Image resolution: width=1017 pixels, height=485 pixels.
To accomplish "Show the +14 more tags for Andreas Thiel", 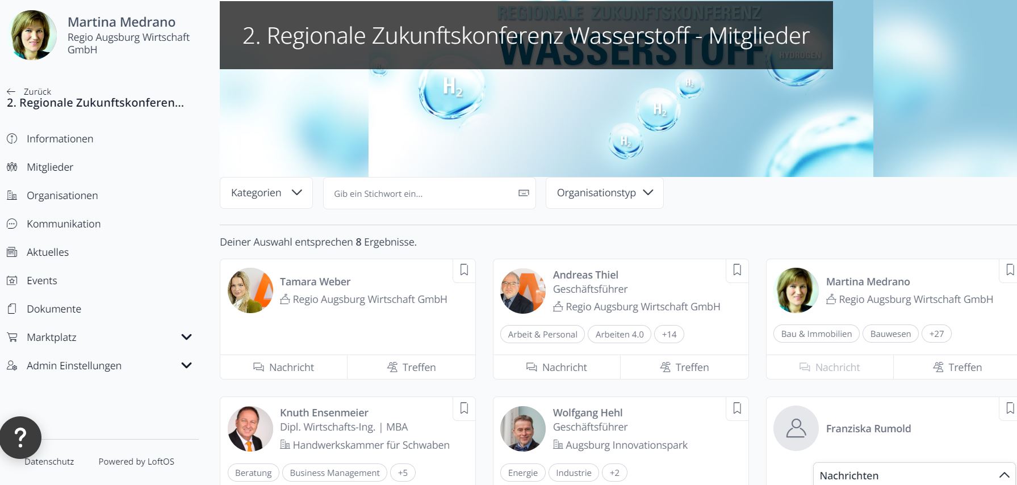I will tap(669, 335).
